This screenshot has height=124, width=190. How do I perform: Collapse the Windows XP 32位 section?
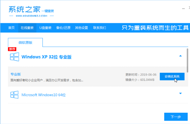pos(180,56)
